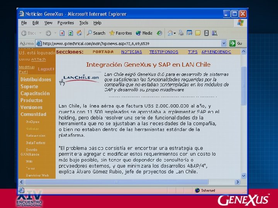
Task: Expand the Mail button dropdown arrow
Action: 175,33
